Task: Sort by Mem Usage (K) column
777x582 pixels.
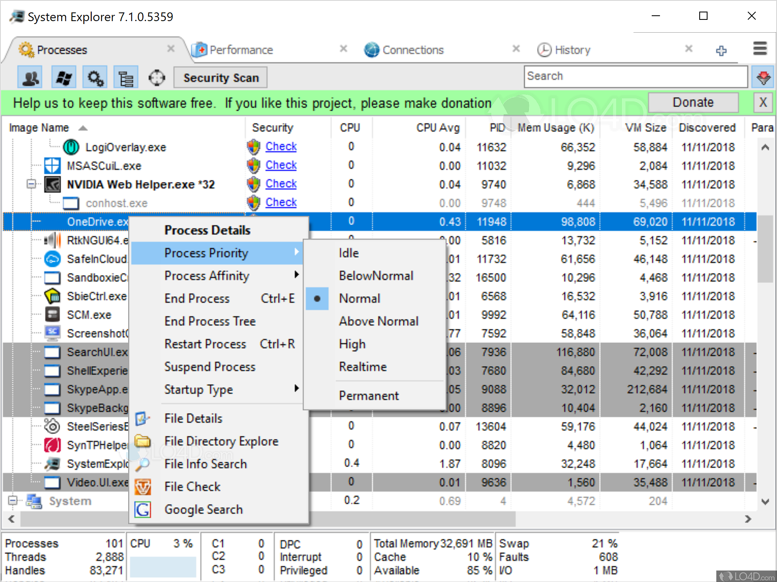Action: point(556,128)
